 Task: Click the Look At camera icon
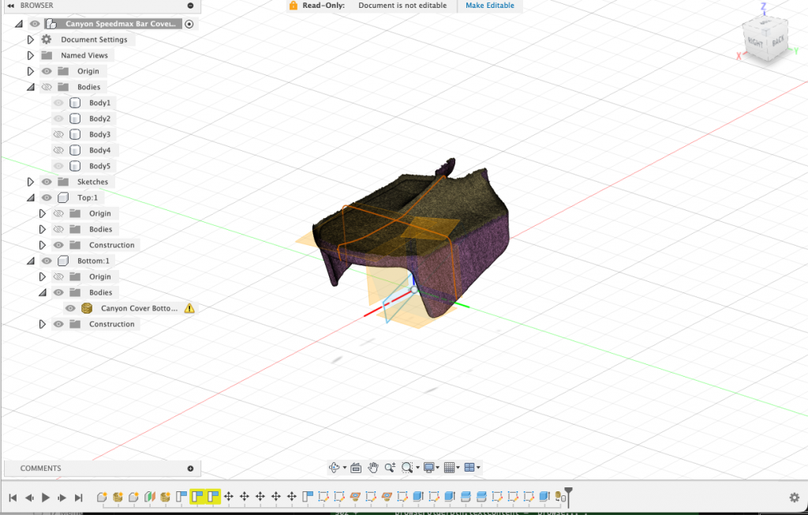tap(356, 468)
